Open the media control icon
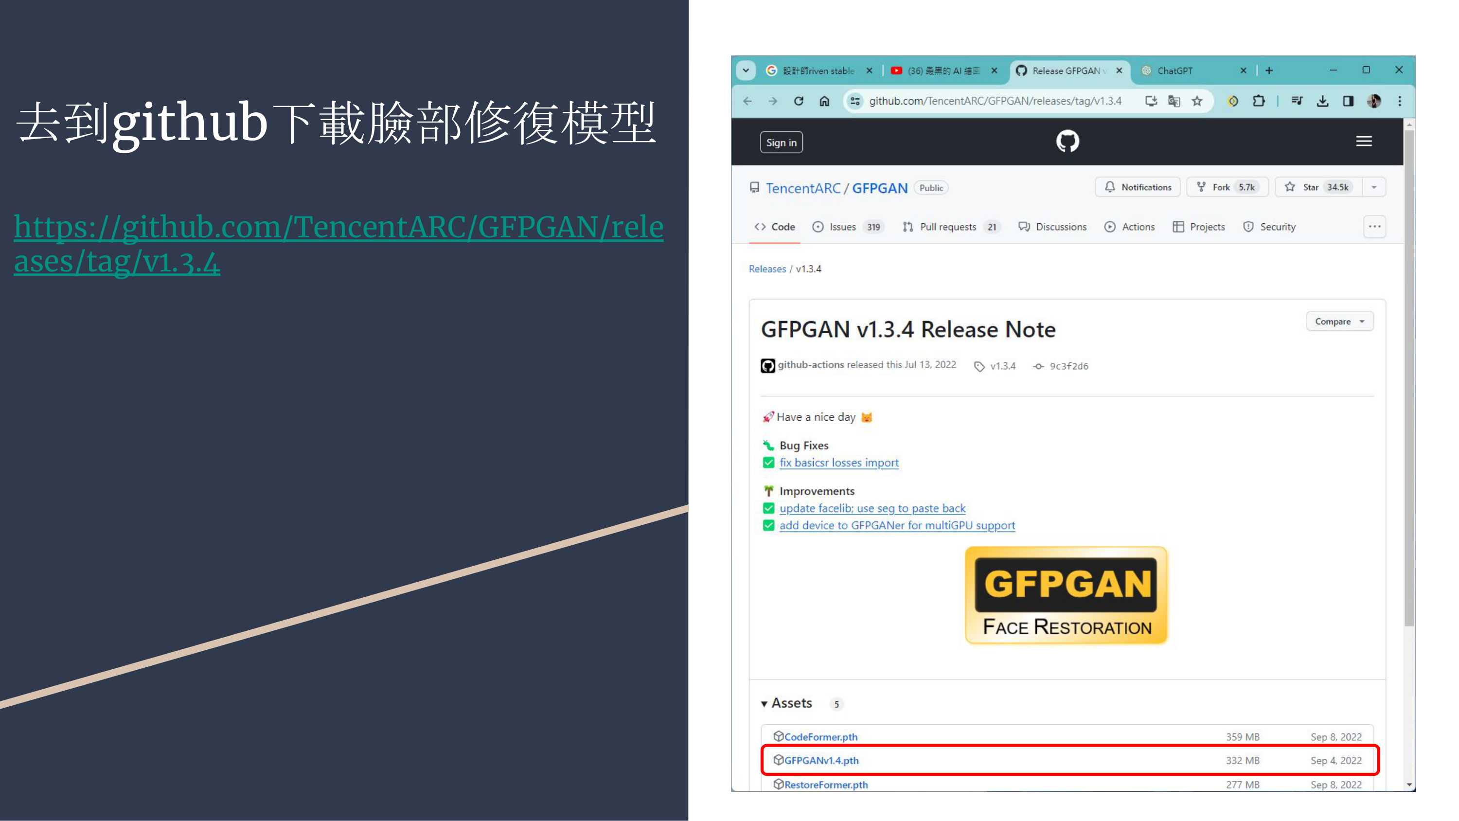The height and width of the screenshot is (821, 1459). tap(1297, 101)
